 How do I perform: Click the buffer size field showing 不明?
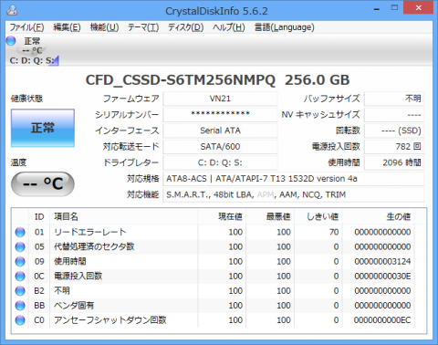[394, 99]
